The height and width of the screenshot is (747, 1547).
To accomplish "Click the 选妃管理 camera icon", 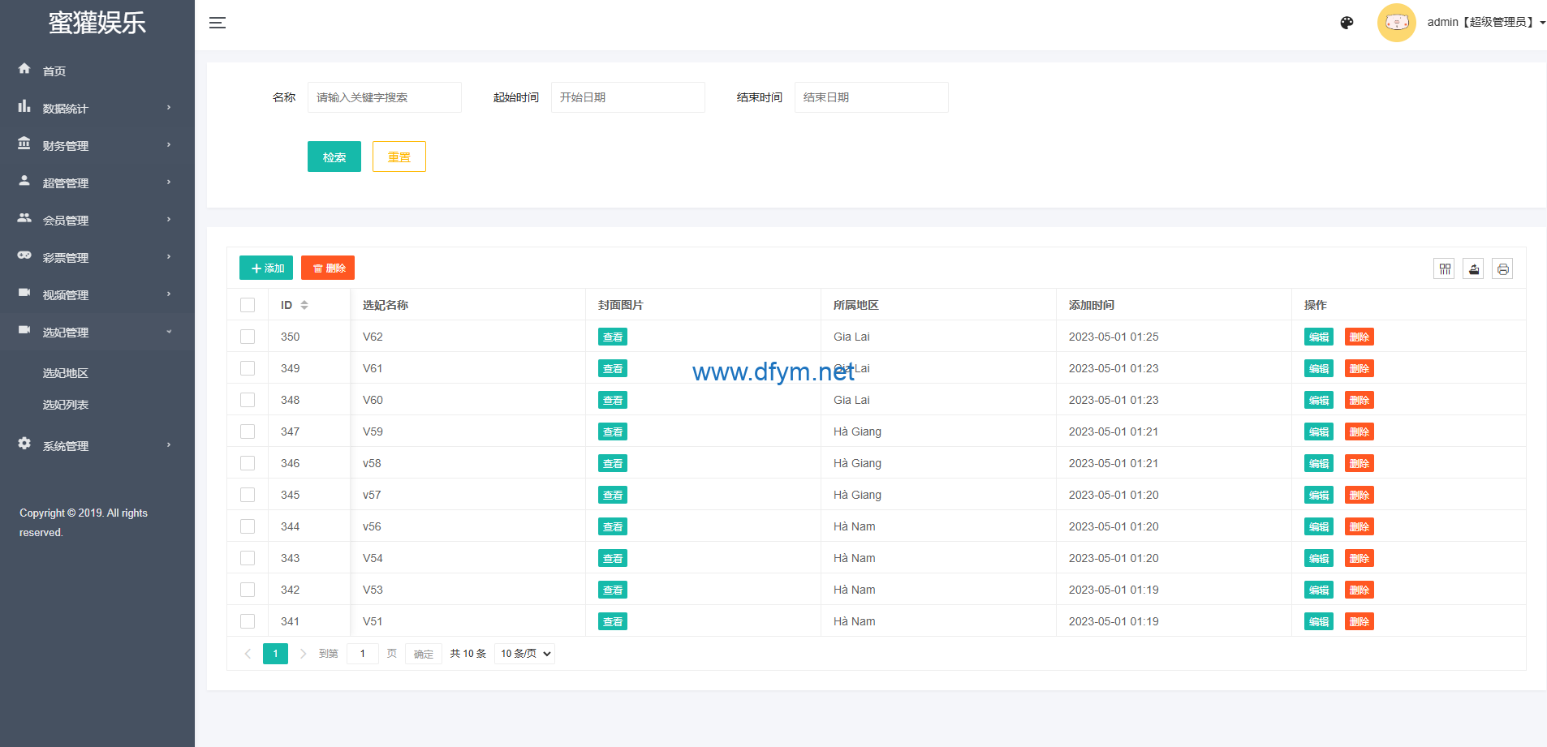I will click(24, 330).
